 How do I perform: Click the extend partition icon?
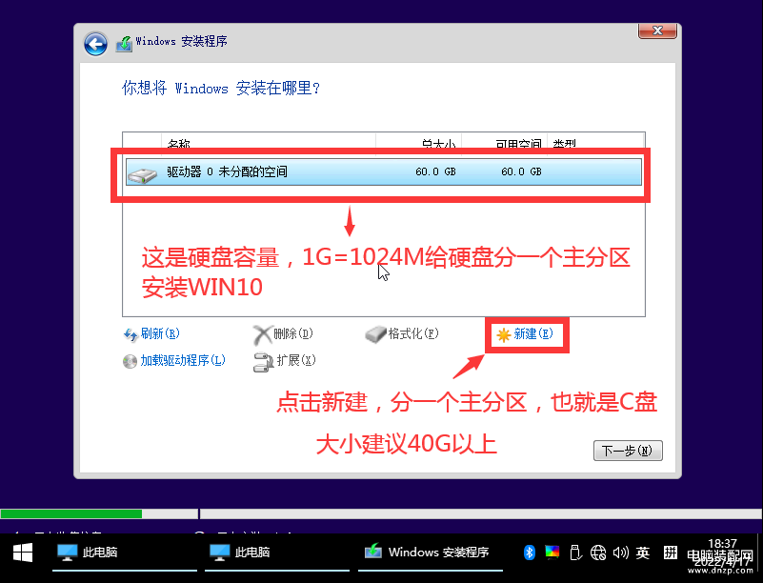tap(263, 362)
